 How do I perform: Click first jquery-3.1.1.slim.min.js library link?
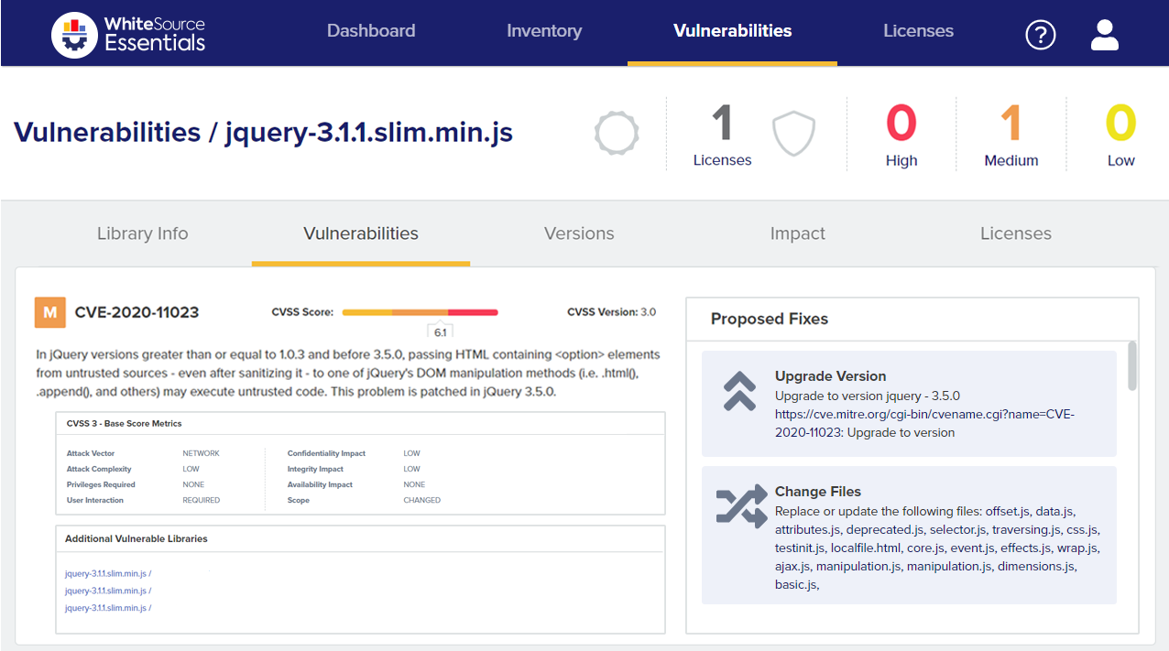pos(106,574)
